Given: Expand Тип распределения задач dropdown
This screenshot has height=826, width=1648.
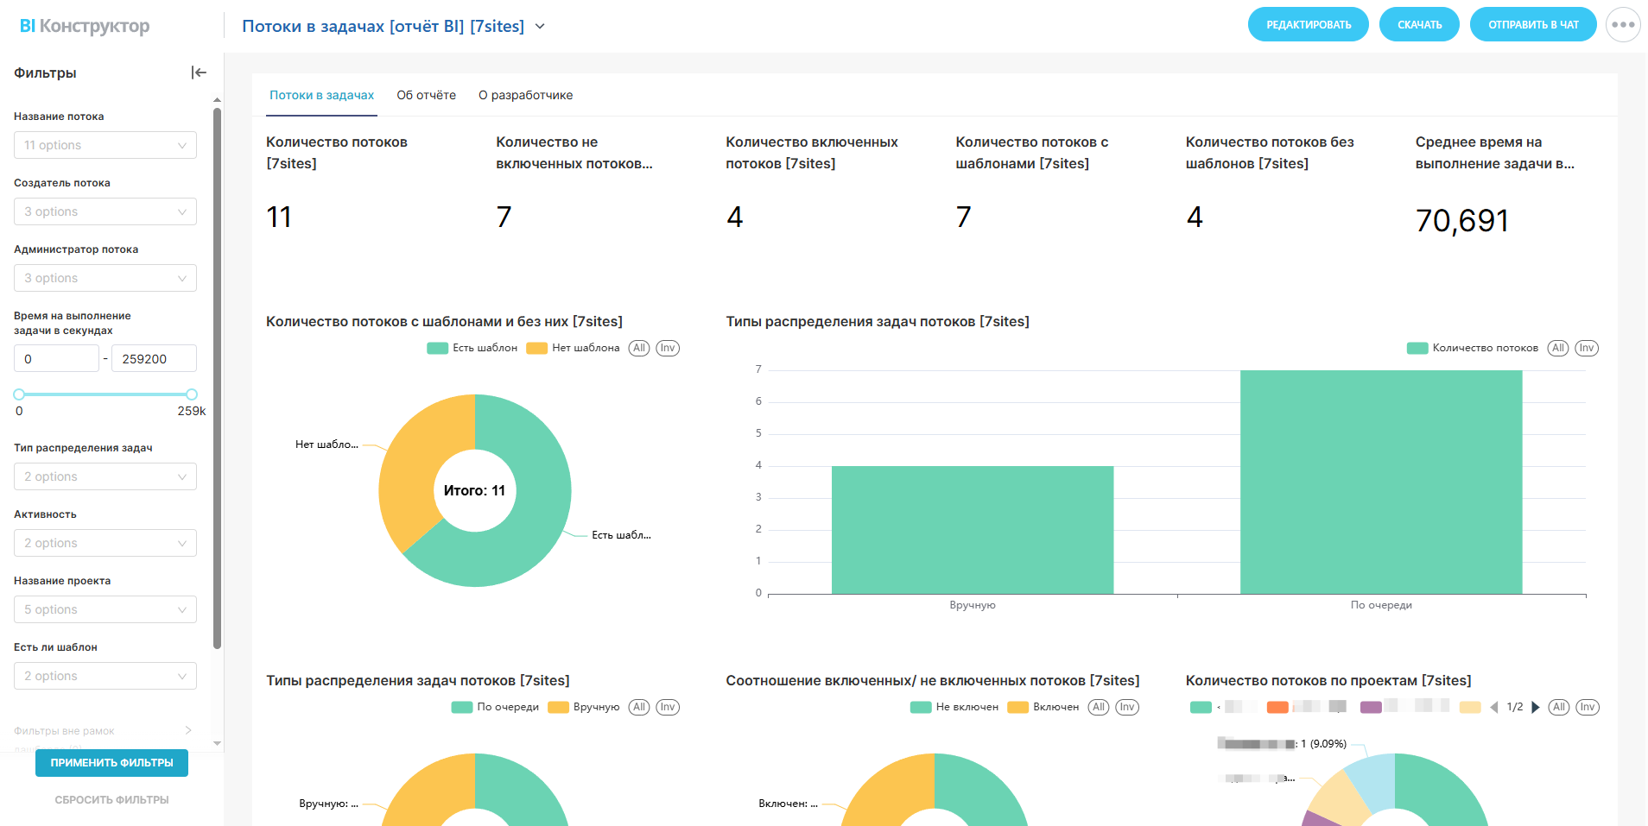Looking at the screenshot, I should pyautogui.click(x=105, y=476).
